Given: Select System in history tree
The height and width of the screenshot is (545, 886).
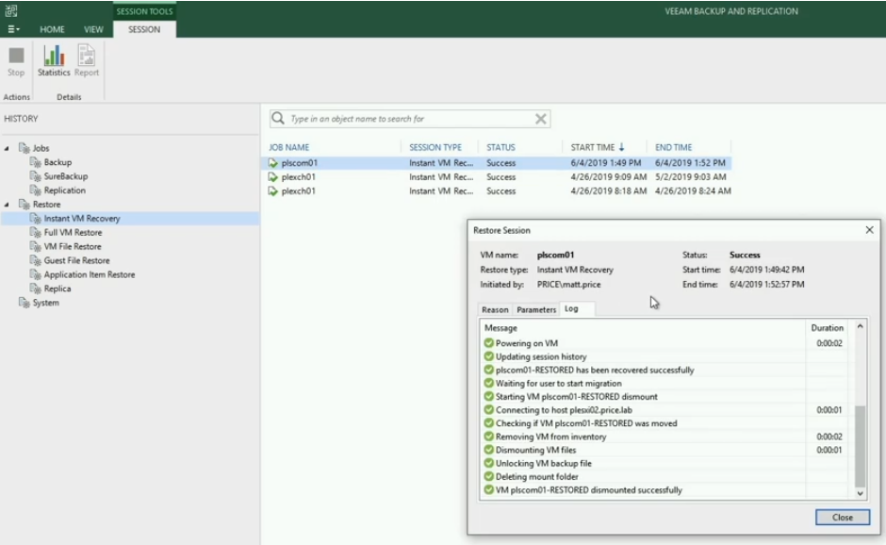Looking at the screenshot, I should [45, 303].
